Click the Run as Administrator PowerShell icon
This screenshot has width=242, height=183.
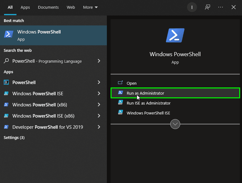[121, 92]
